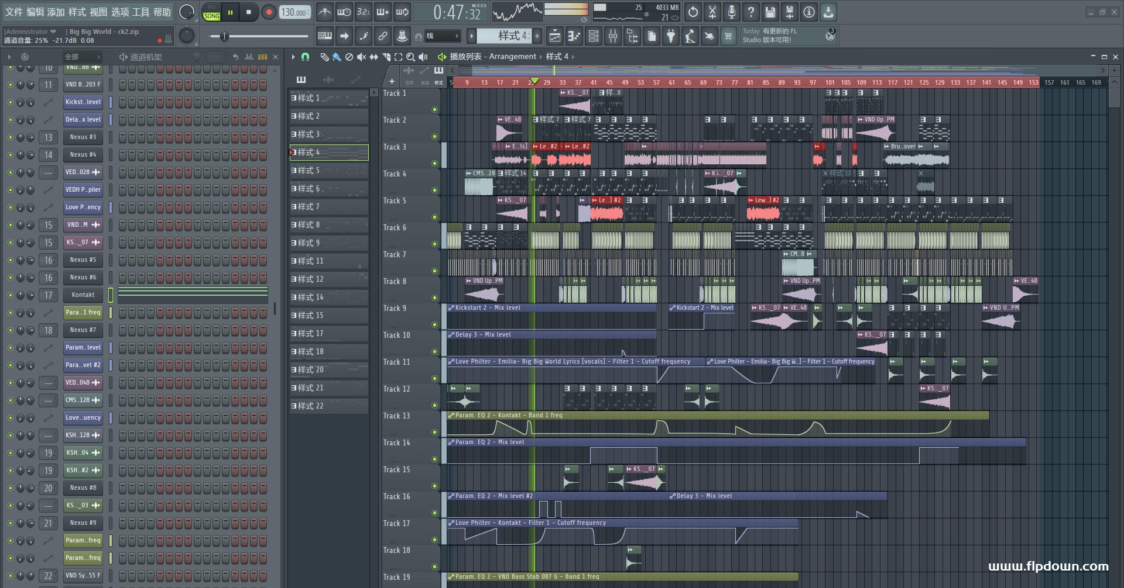Select 样式 12 in pattern picker

tap(329, 279)
